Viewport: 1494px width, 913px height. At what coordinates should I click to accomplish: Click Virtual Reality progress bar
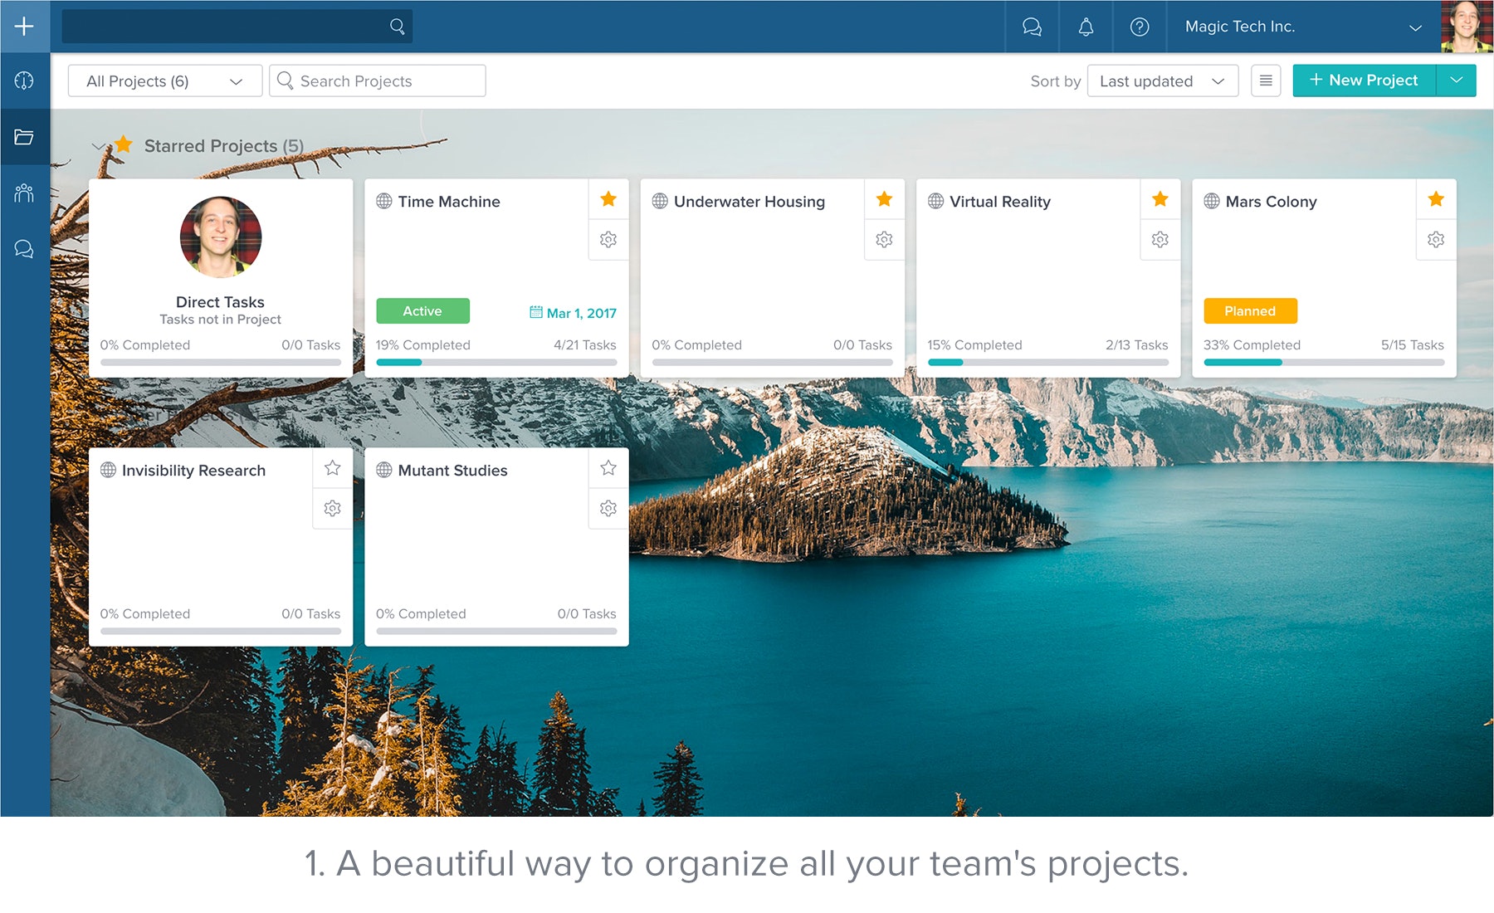(1048, 363)
